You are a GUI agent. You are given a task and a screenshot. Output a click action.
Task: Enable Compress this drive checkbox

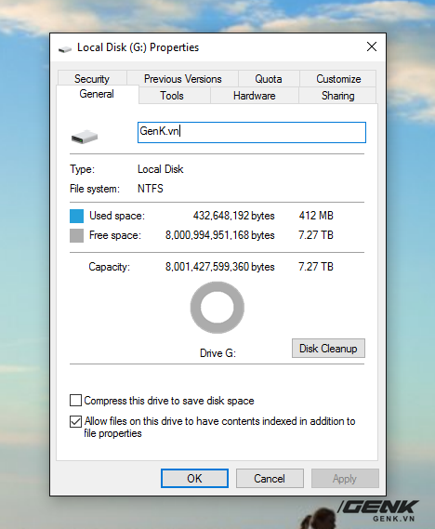click(x=75, y=401)
